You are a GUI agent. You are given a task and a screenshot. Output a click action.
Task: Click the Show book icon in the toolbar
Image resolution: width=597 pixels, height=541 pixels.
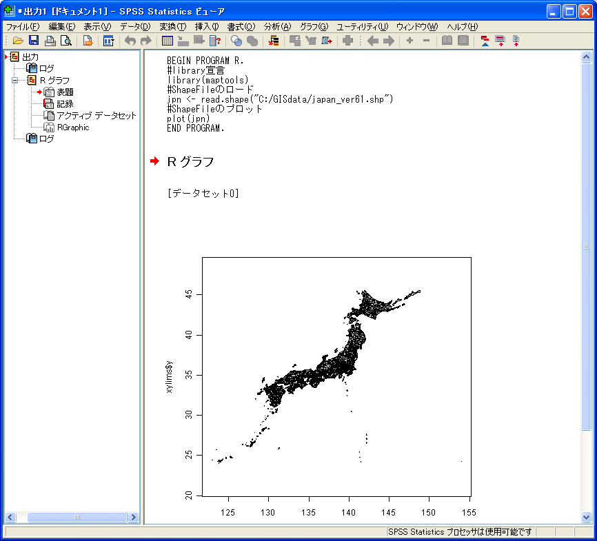pyautogui.click(x=447, y=41)
